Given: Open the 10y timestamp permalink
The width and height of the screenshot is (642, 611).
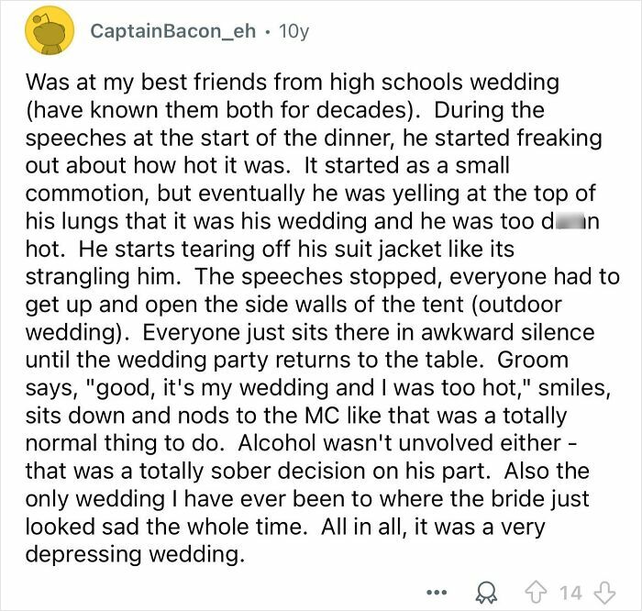Looking at the screenshot, I should click(x=293, y=31).
